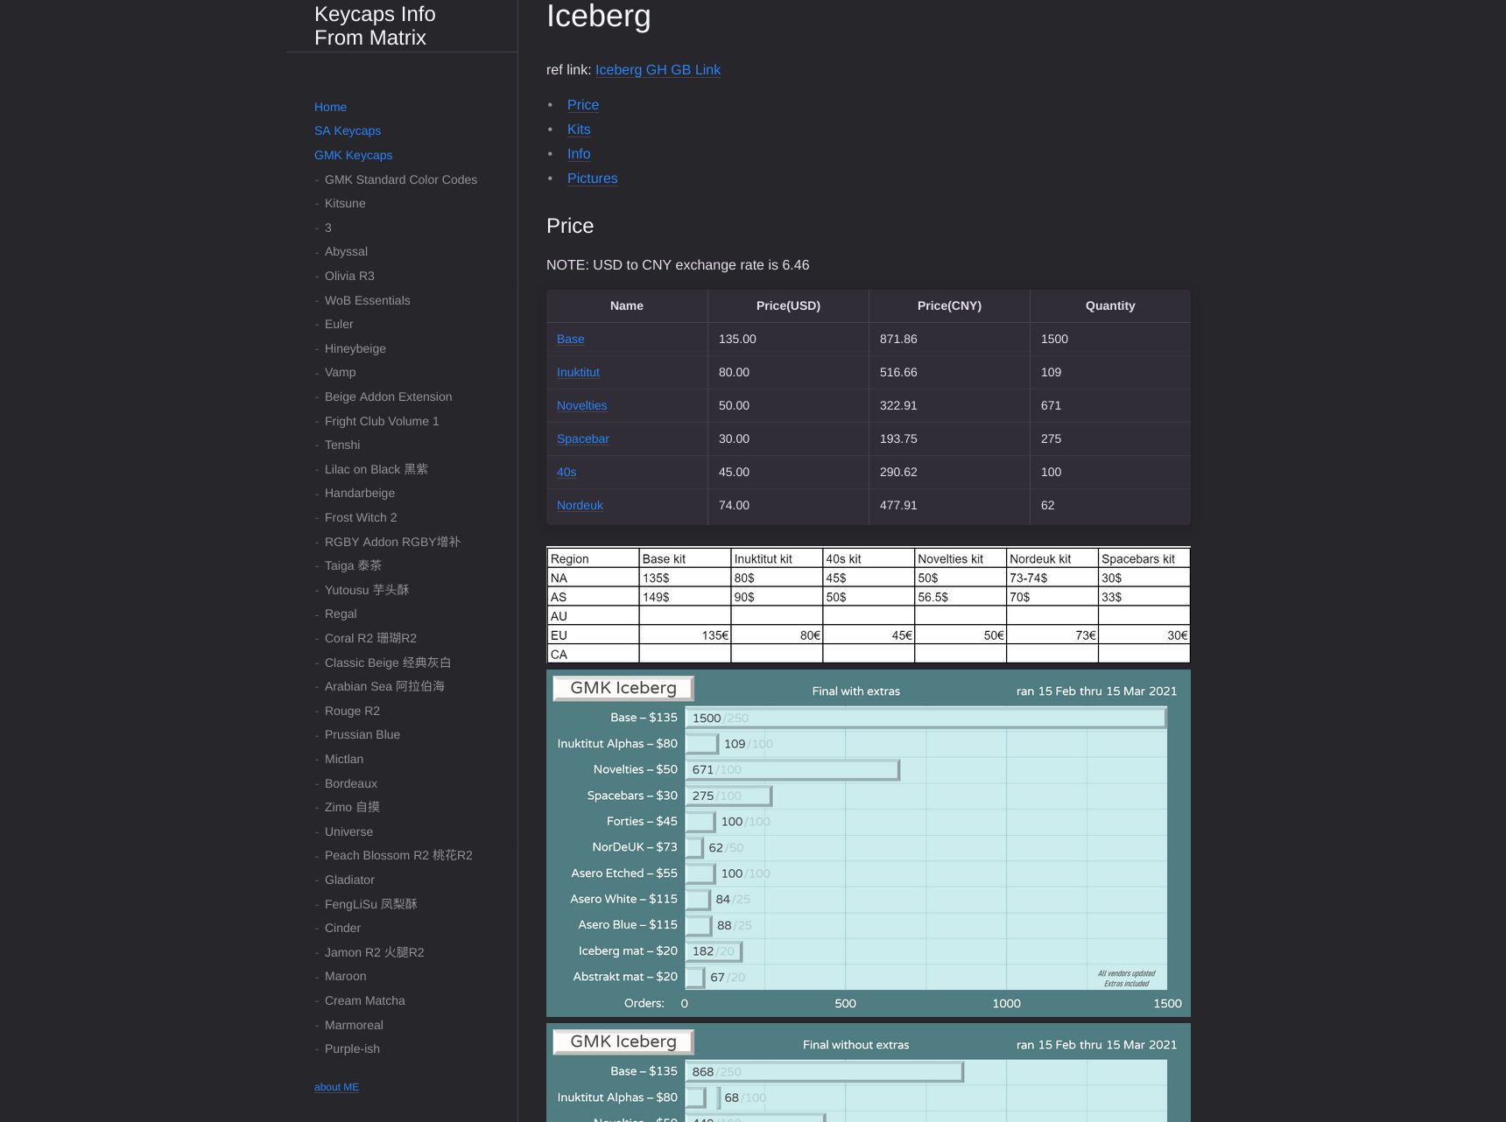Image resolution: width=1506 pixels, height=1122 pixels.
Task: Open the Novelties kit link
Action: [x=581, y=406]
